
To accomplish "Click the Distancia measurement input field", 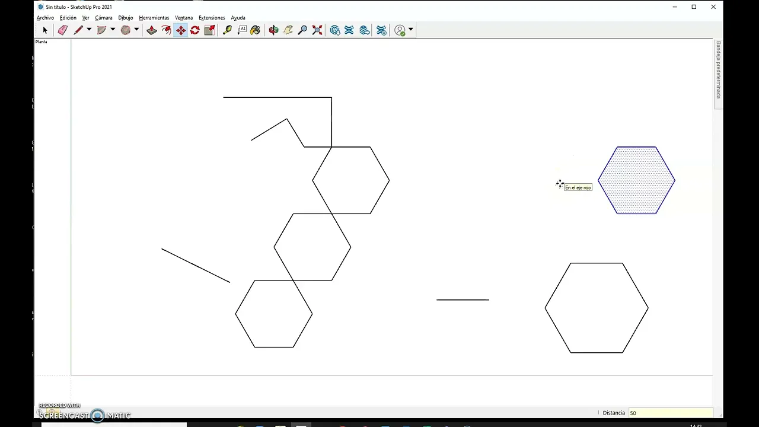I will [670, 413].
